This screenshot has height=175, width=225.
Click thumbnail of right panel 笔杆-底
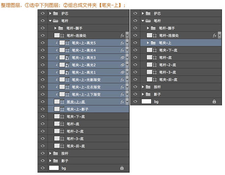click(x=149, y=57)
